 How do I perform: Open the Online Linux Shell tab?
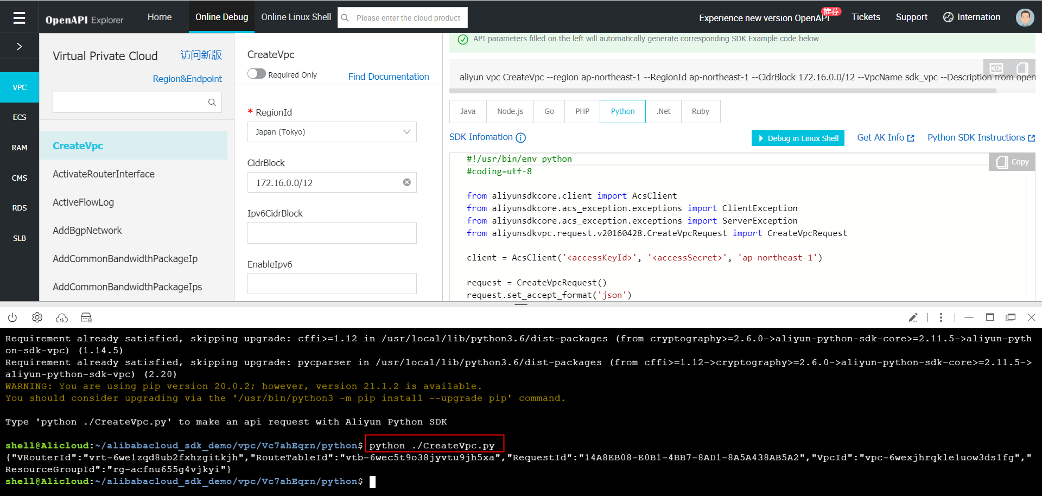[x=296, y=17]
